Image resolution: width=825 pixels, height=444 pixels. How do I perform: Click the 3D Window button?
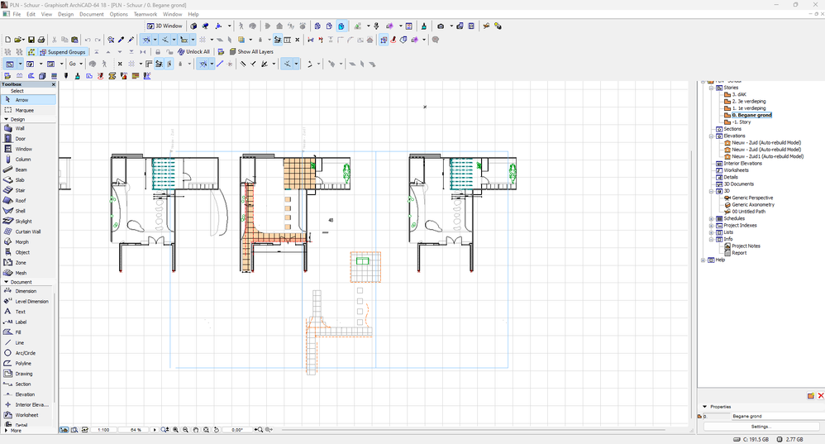[165, 26]
